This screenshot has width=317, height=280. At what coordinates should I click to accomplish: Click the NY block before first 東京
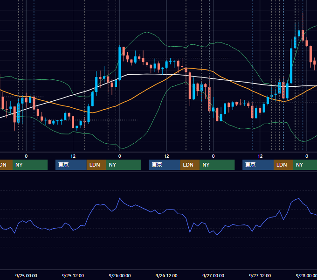coord(30,165)
